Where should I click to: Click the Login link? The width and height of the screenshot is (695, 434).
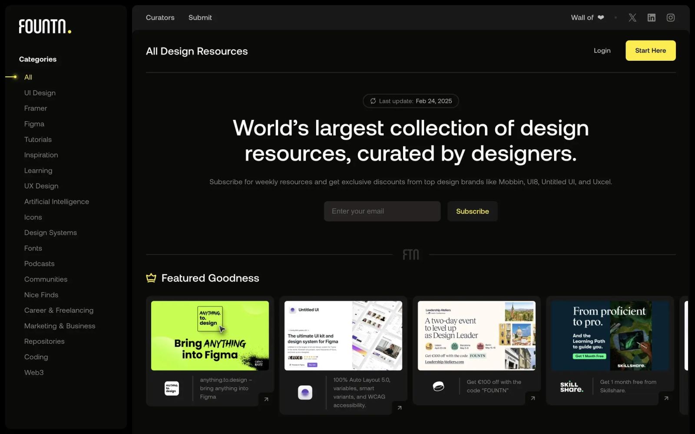tap(602, 51)
